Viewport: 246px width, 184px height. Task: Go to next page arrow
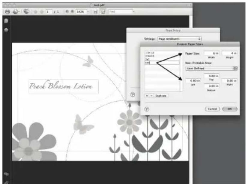(42, 12)
